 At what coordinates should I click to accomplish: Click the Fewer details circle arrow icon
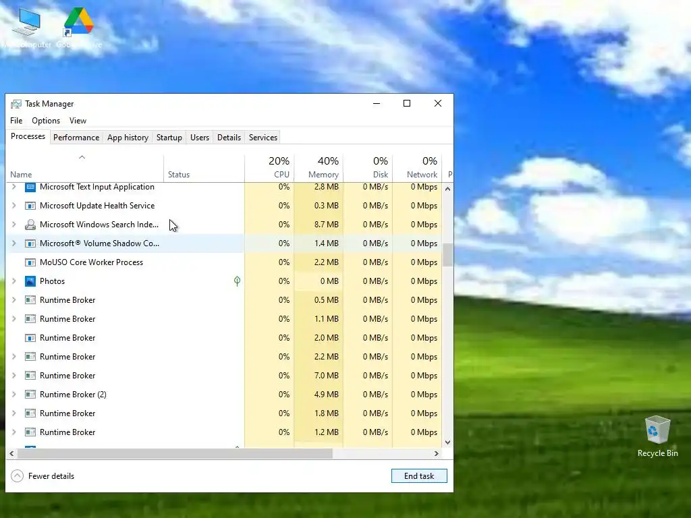(x=17, y=476)
